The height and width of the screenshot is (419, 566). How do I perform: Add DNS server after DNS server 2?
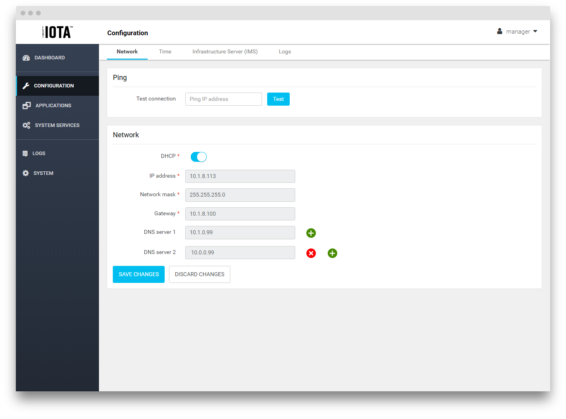[332, 253]
